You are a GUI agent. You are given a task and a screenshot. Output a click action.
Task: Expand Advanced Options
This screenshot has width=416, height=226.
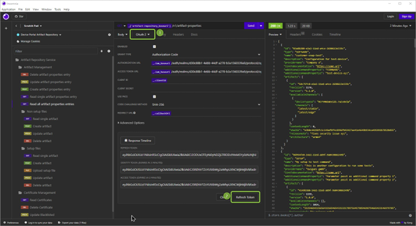click(131, 123)
